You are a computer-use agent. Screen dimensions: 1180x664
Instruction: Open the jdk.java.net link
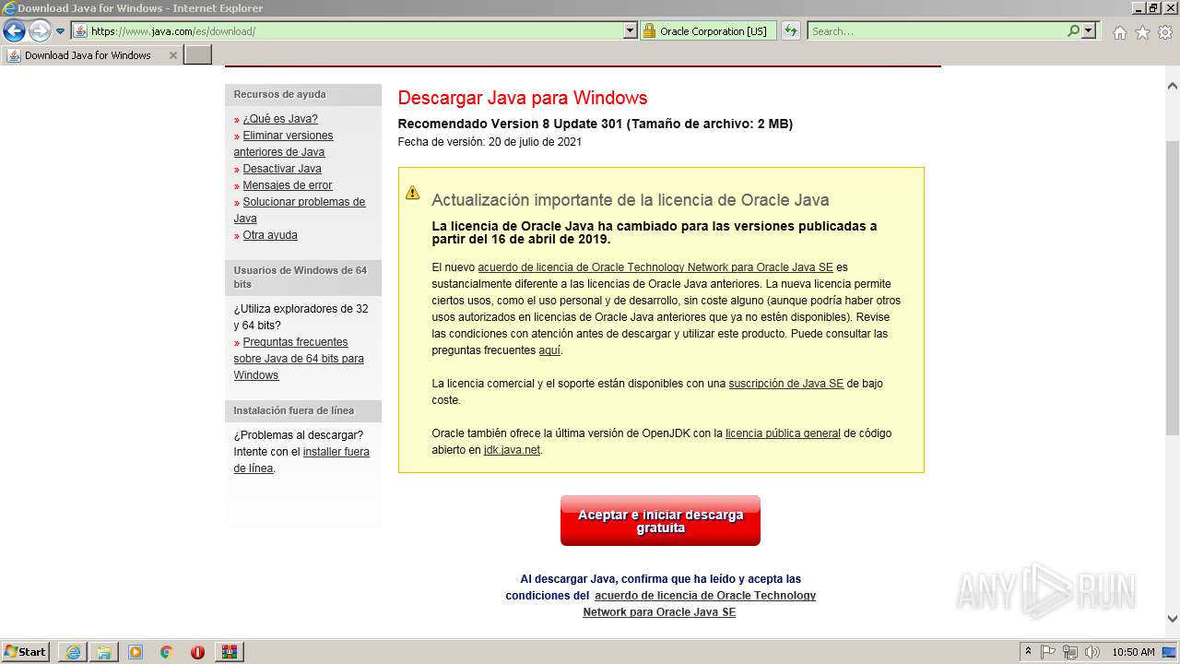(x=512, y=450)
